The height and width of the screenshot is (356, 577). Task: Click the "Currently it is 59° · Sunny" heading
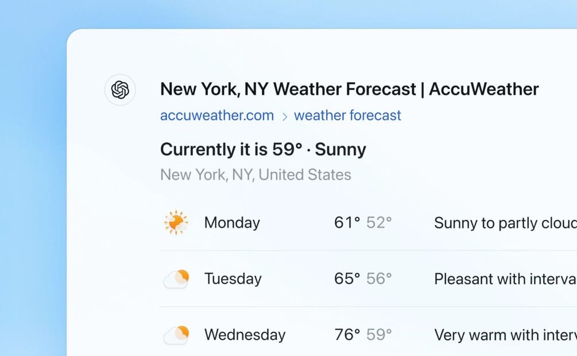point(263,149)
